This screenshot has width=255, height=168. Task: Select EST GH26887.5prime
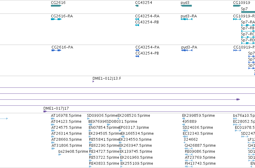point(200,146)
